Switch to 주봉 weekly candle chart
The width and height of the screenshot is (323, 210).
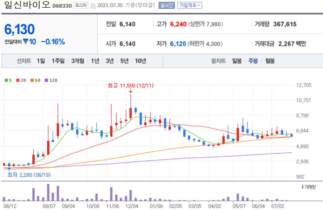tap(253, 61)
